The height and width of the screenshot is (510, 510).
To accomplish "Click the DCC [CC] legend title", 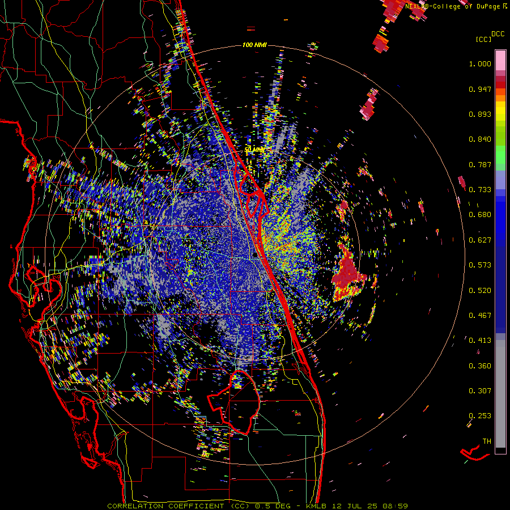I will coord(490,36).
